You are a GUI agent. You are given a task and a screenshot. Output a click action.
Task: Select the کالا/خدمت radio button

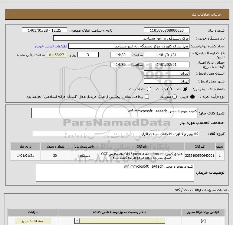coord(149,89)
